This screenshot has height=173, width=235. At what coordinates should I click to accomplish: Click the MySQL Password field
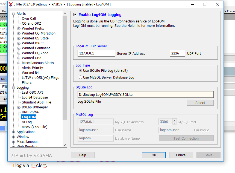pyautogui.click(x=175, y=130)
